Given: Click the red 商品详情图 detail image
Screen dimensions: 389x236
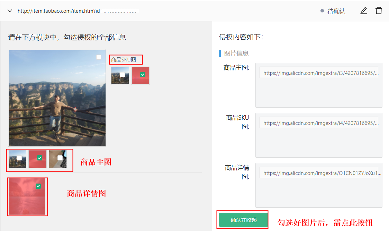Looking at the screenshot, I should pyautogui.click(x=27, y=200).
